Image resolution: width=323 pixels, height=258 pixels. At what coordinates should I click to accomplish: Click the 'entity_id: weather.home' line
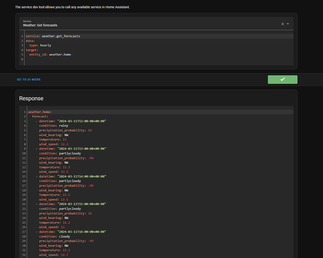[x=50, y=54]
